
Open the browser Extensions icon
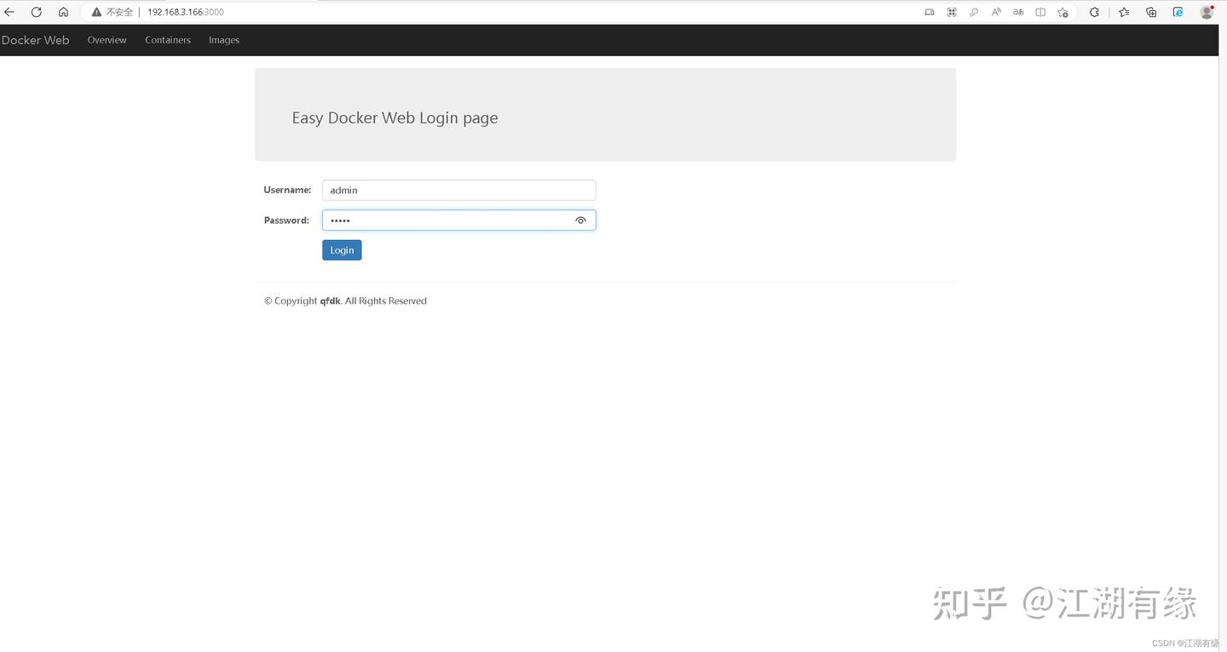click(x=1093, y=12)
